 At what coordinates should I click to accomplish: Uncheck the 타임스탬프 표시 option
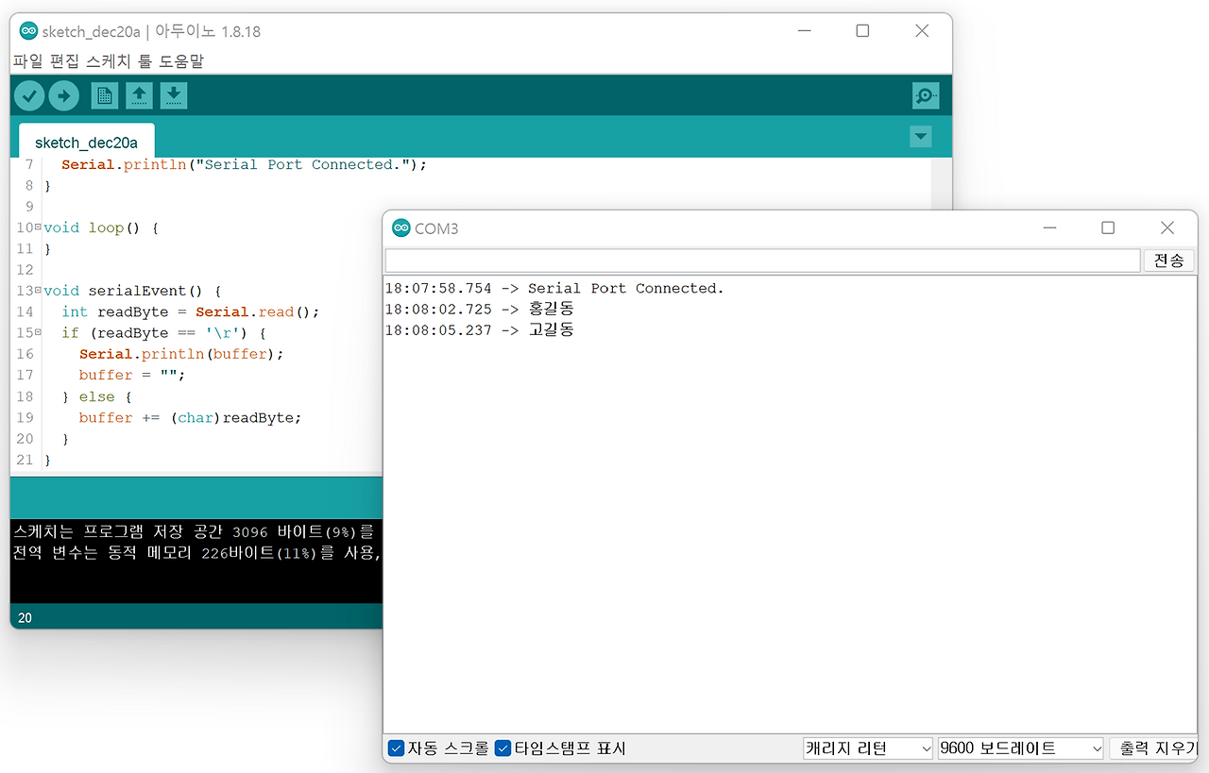click(x=502, y=748)
